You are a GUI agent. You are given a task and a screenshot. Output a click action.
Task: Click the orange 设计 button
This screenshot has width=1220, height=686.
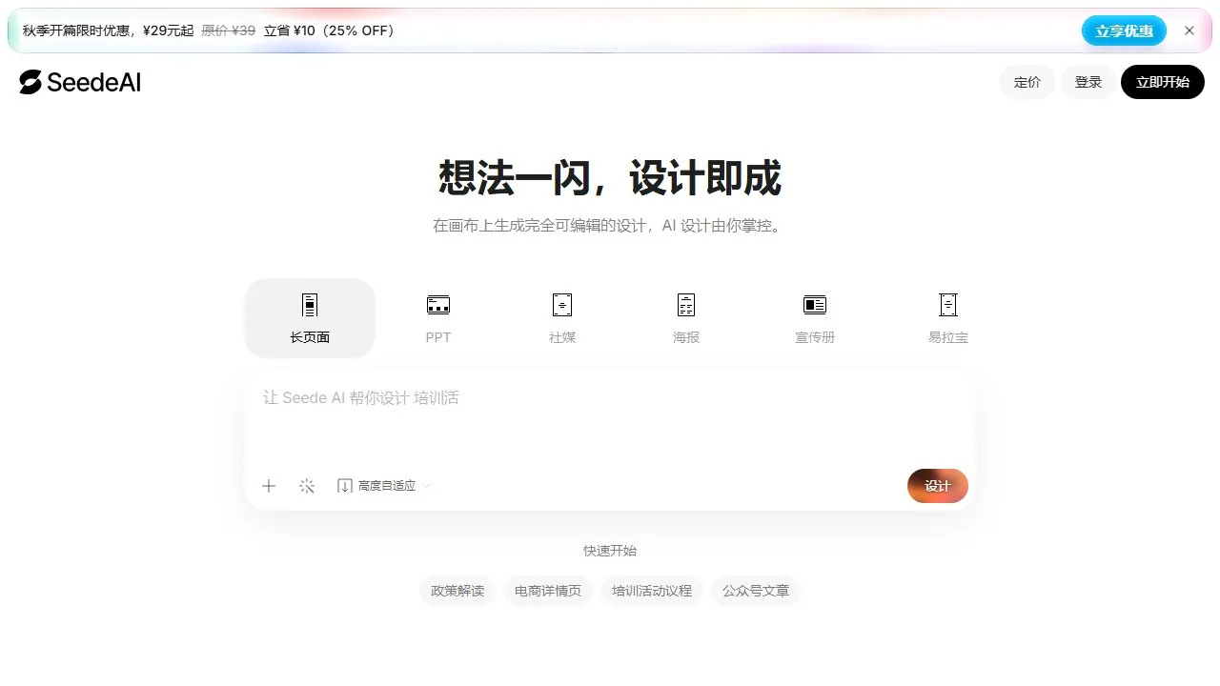(x=938, y=486)
